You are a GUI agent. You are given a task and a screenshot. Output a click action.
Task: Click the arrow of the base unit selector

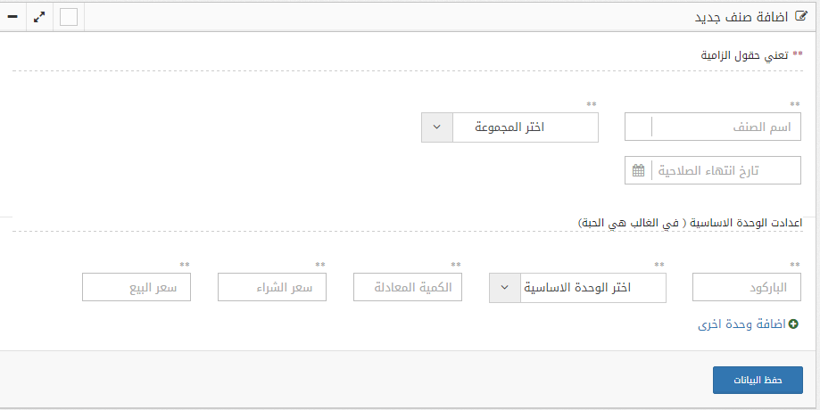pyautogui.click(x=505, y=287)
